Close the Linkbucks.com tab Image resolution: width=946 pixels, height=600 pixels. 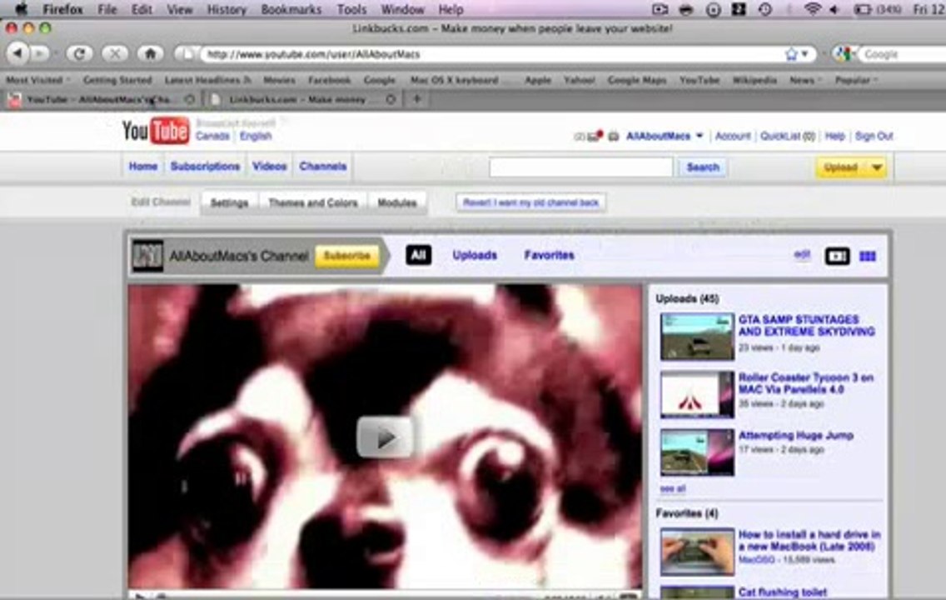click(391, 99)
